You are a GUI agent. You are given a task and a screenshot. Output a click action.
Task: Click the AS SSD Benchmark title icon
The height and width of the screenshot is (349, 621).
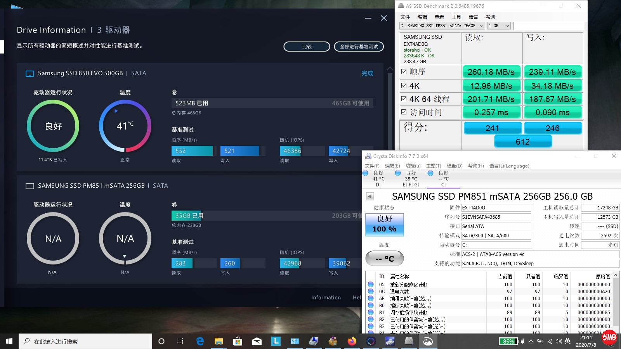[x=401, y=6]
